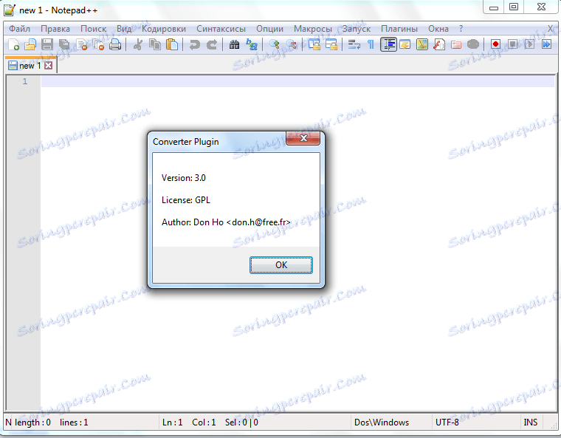Open the Function List toolbar icon
Image resolution: width=561 pixels, height=438 pixels.
(439, 45)
